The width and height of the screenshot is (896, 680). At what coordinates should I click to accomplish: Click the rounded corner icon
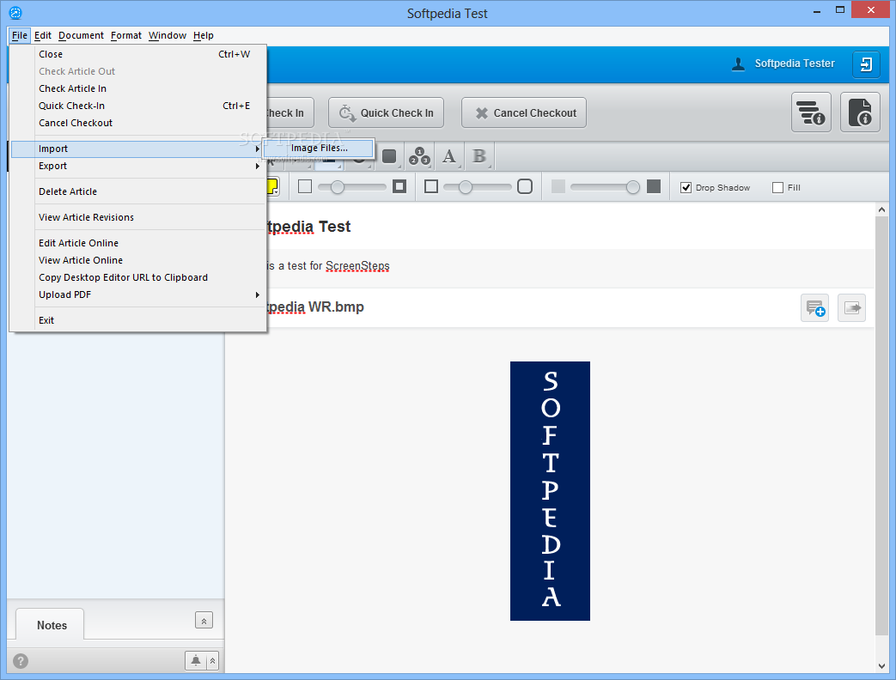coord(525,186)
